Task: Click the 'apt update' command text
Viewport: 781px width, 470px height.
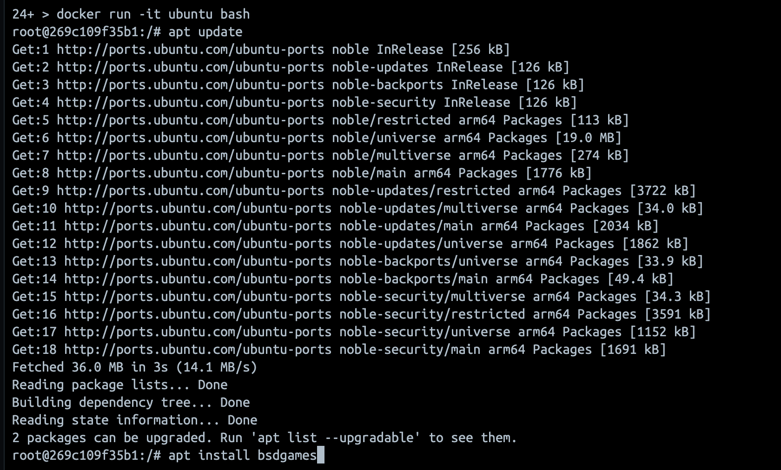Action: pyautogui.click(x=205, y=32)
